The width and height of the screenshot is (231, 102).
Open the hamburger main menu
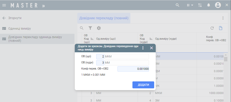click(4, 5)
